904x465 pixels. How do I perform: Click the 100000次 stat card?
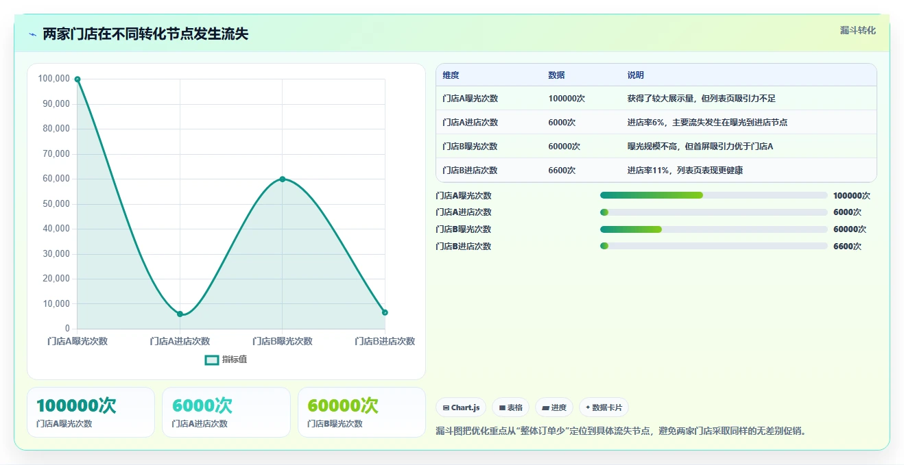pyautogui.click(x=91, y=412)
